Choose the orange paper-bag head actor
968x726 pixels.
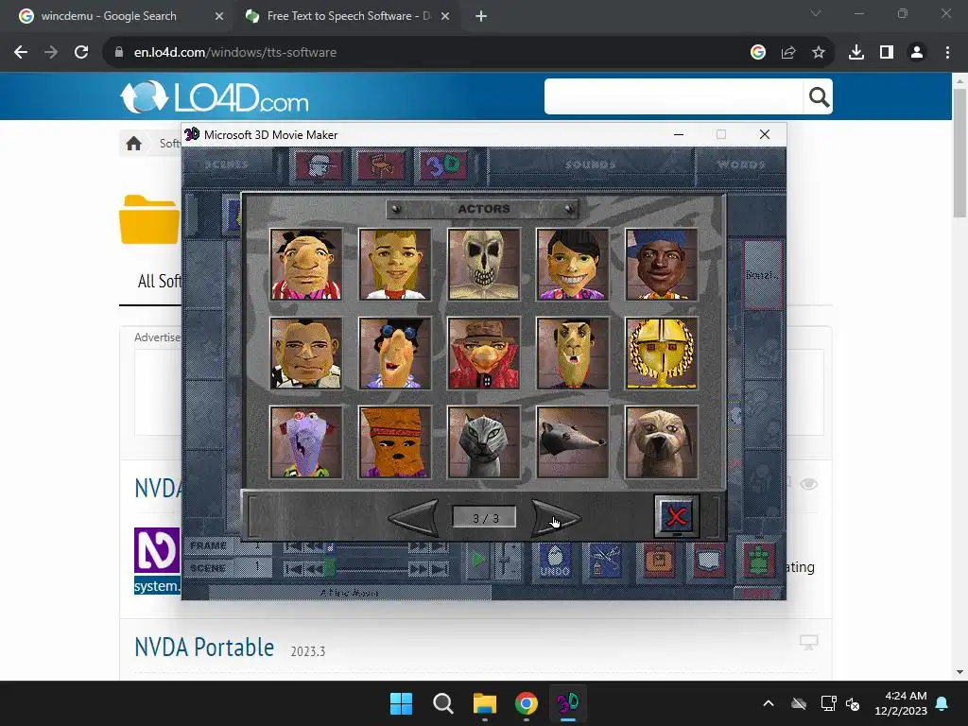[394, 442]
